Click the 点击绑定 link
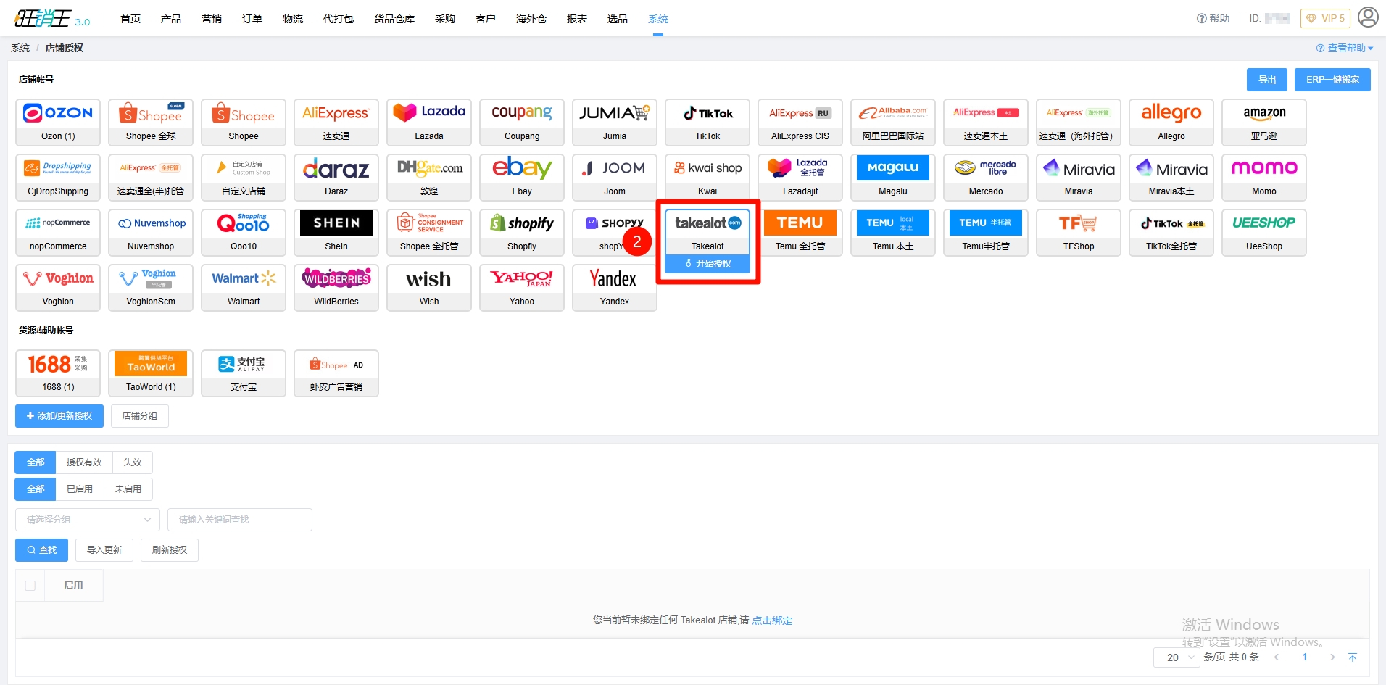 click(x=772, y=620)
